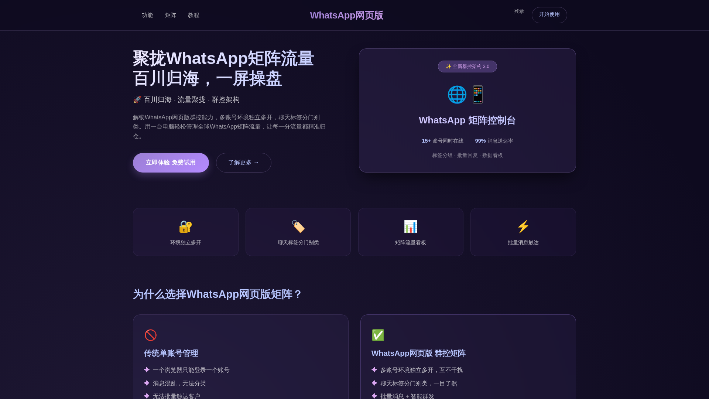
Task: Select the 矩阵流量看板 card label
Action: pyautogui.click(x=411, y=242)
